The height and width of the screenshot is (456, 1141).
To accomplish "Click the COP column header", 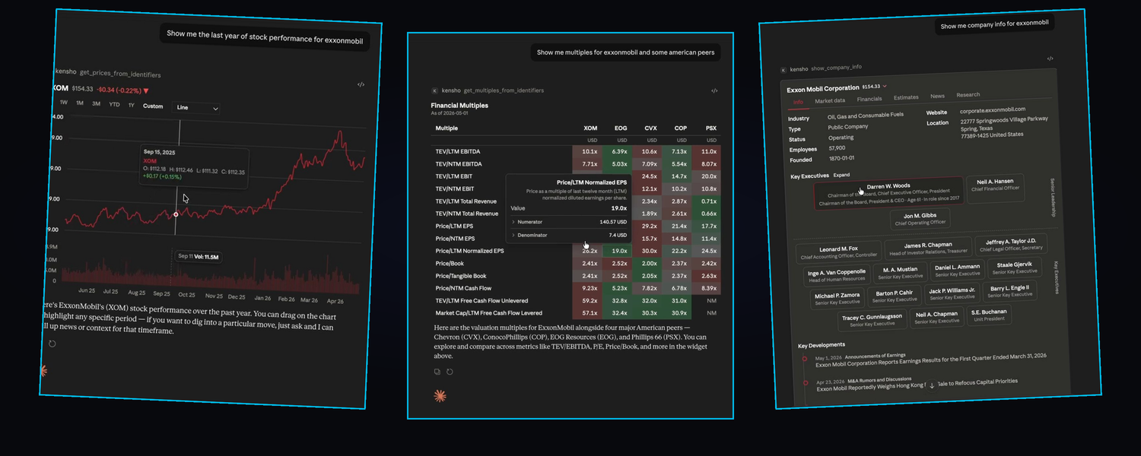I will point(680,128).
